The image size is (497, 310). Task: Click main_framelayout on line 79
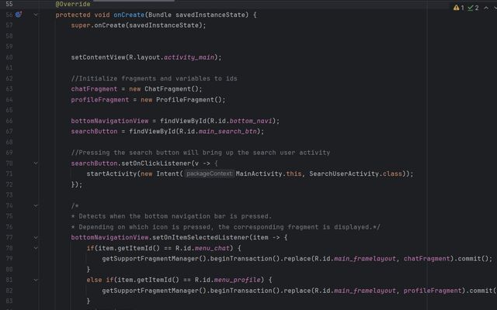point(365,259)
